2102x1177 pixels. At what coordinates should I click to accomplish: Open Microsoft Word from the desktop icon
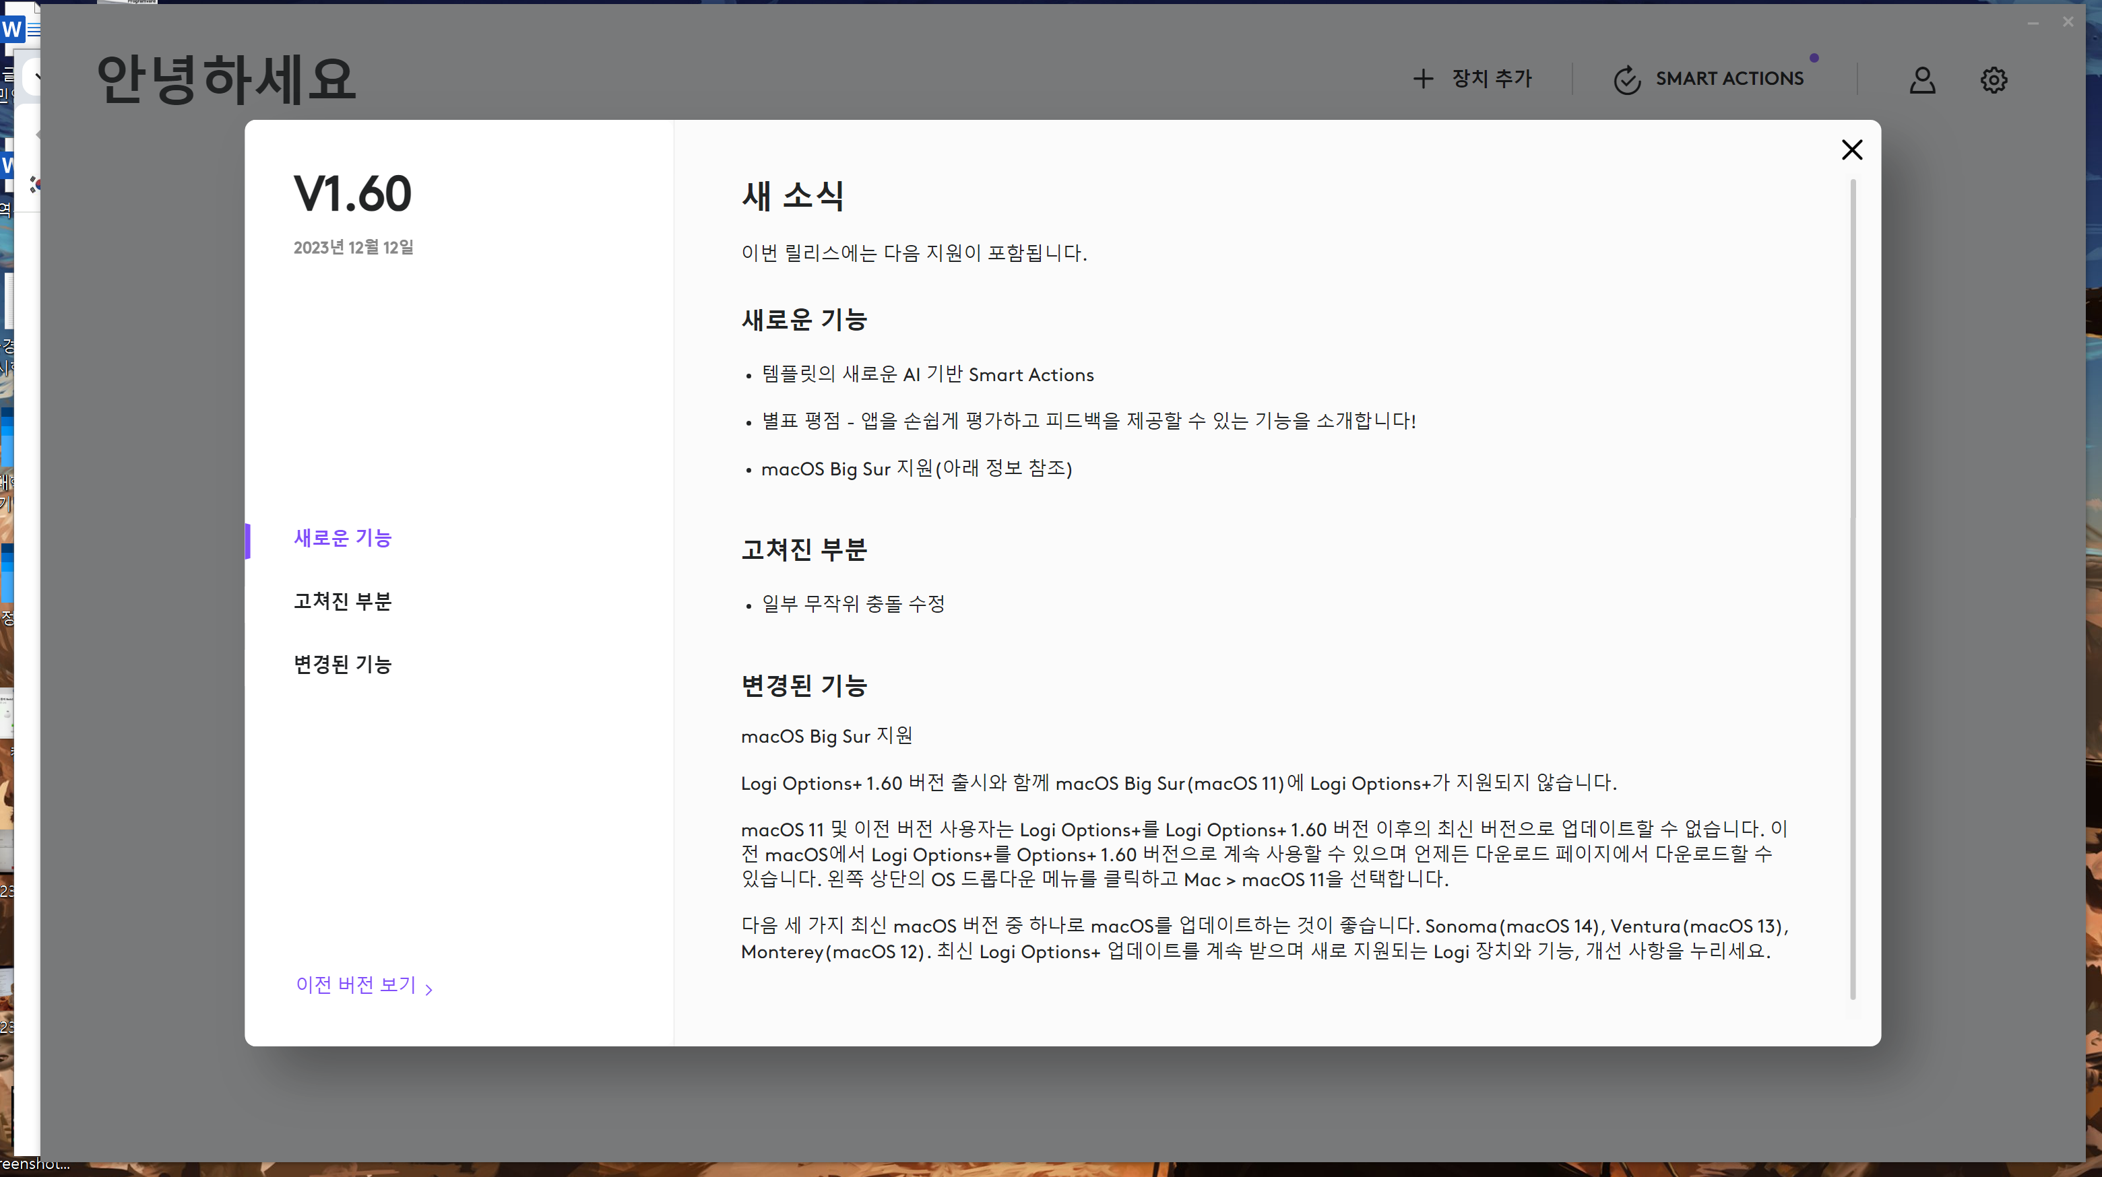tap(12, 28)
